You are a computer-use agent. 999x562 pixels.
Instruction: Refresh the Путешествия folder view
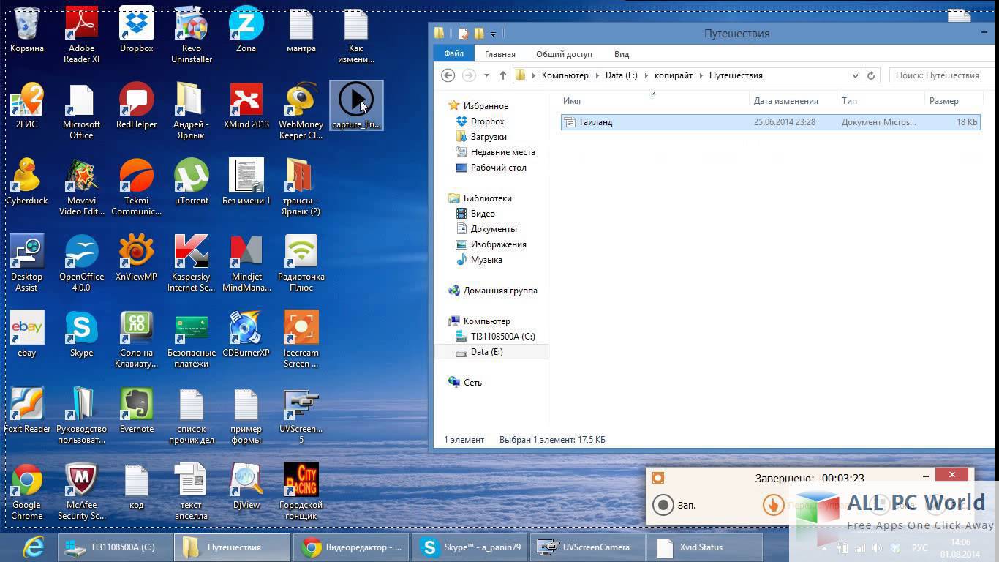[x=870, y=75]
